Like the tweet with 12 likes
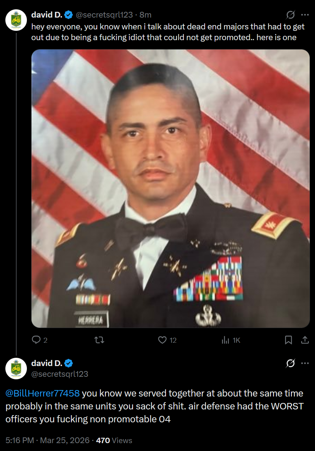Viewport: 315px width, 451px height. click(167, 340)
